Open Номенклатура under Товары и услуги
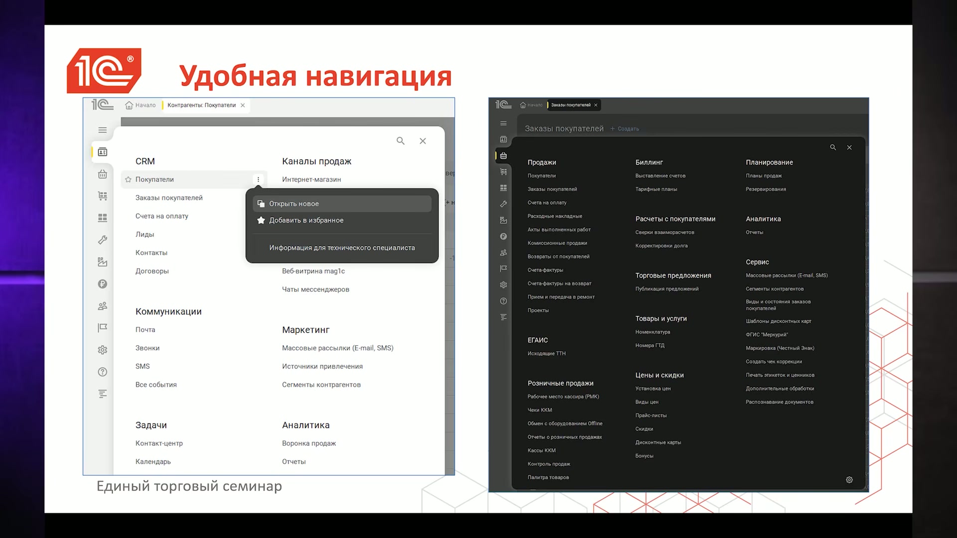The image size is (957, 538). [x=652, y=332]
